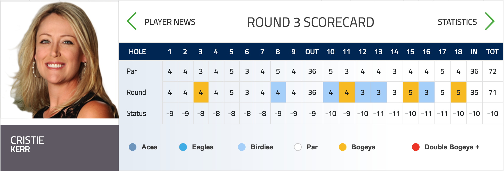The width and height of the screenshot is (504, 171).
Task: Open the Player News section
Action: point(170,22)
